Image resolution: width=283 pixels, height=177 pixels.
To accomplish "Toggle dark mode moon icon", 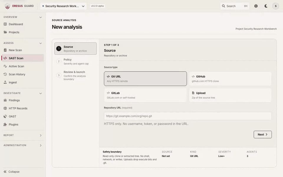I will coord(266,6).
